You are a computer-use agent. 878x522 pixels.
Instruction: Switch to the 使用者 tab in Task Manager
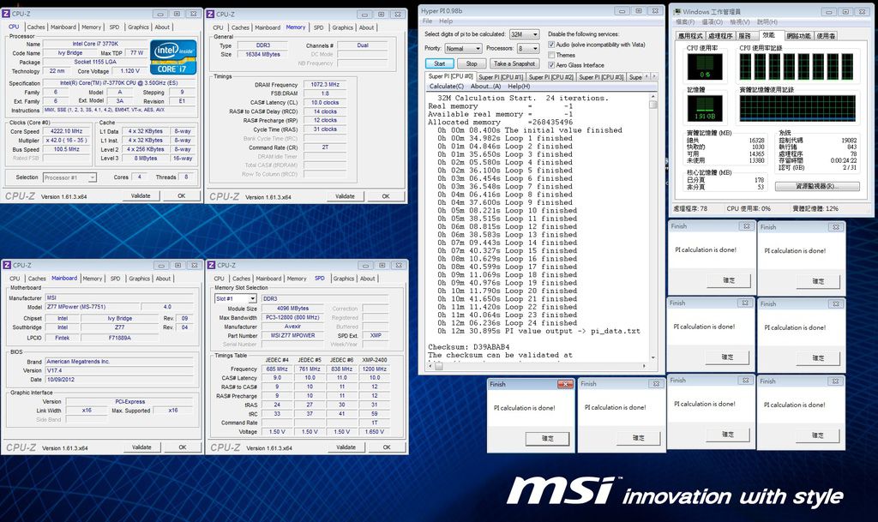(826, 36)
